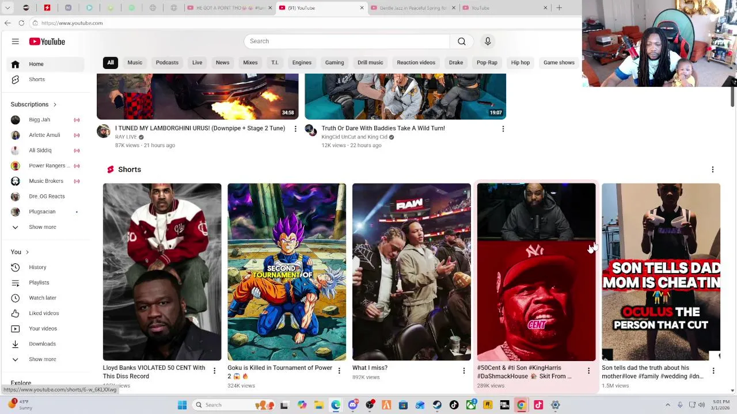Open options for Goku short
737x414 pixels.
(339, 371)
